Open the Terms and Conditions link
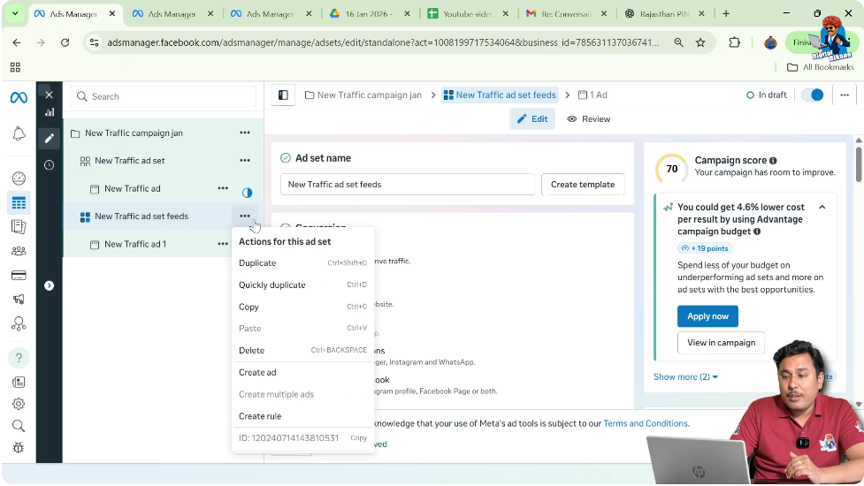864x486 pixels. pos(646,423)
